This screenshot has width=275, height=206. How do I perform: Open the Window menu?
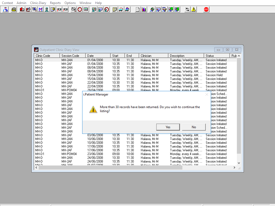pos(85,3)
